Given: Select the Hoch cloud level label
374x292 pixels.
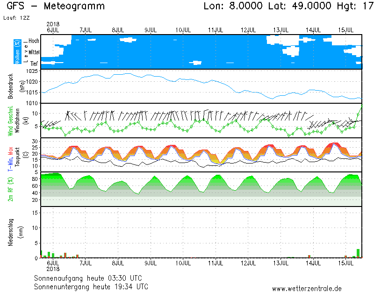Looking at the screenshot, I should point(34,41).
